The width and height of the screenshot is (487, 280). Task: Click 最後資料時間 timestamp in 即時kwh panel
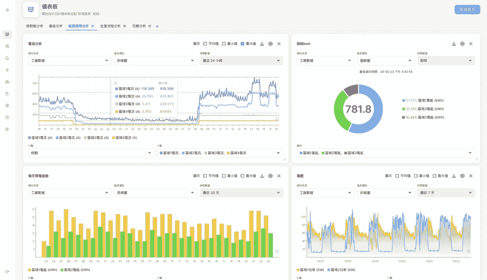[386, 72]
